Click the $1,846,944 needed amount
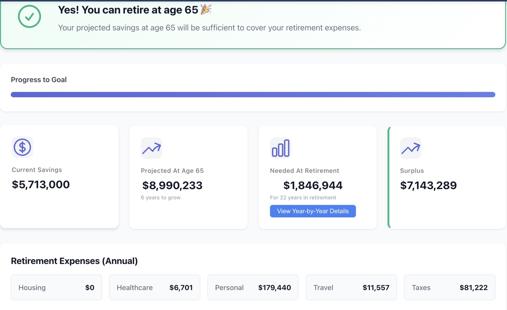The image size is (507, 310). (313, 185)
